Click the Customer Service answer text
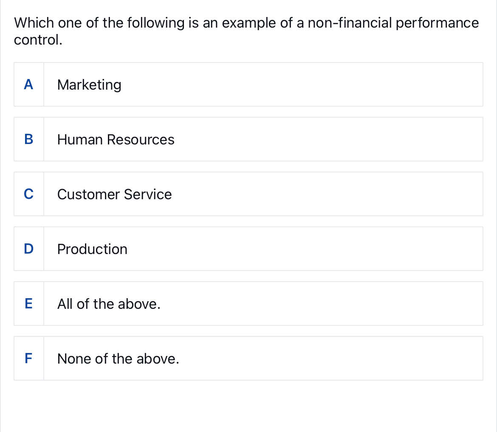Screen dimensions: 497x432 click(114, 194)
